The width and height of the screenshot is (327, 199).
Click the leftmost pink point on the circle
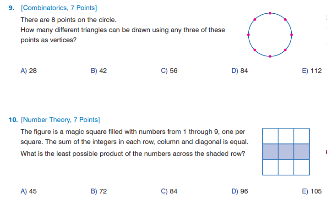[x=249, y=34]
